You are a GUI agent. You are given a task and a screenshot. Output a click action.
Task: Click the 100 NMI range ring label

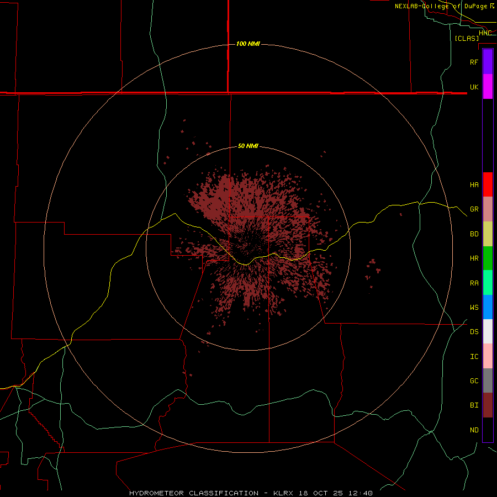[248, 44]
